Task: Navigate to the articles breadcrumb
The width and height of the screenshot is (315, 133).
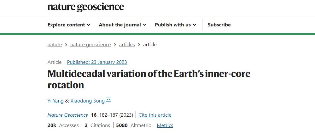Action: coord(127,45)
